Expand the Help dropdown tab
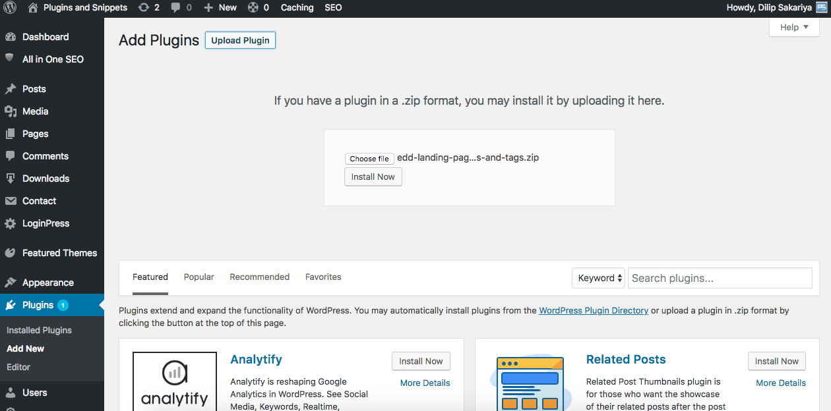Image resolution: width=831 pixels, height=411 pixels. 794,27
